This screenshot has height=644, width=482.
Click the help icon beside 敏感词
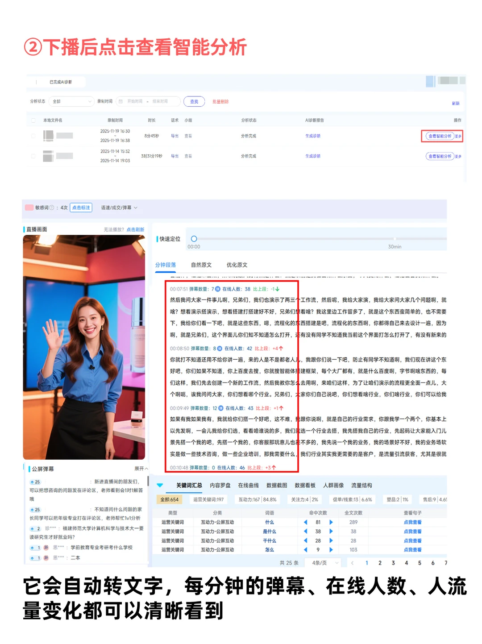pos(52,208)
